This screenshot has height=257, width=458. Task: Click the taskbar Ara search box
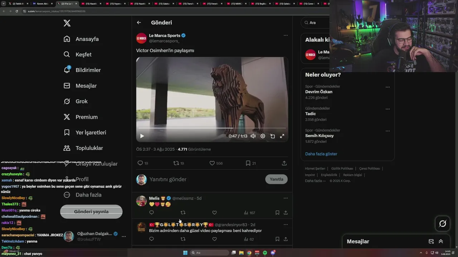210,253
